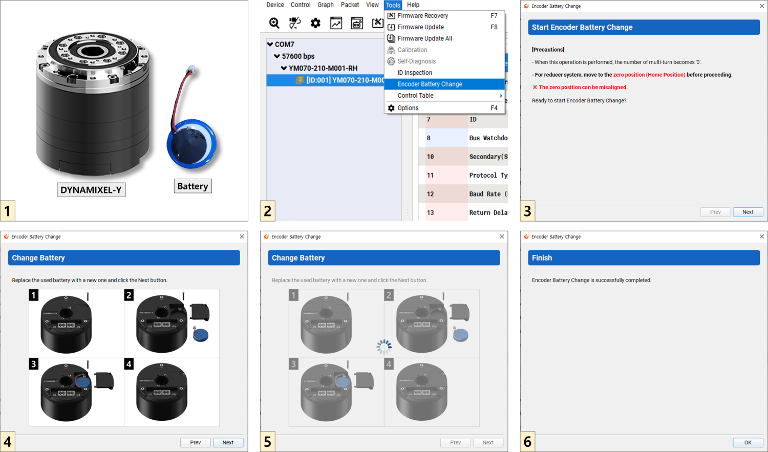The width and height of the screenshot is (768, 452).
Task: Open Options entry in Tools menu
Action: pos(444,108)
